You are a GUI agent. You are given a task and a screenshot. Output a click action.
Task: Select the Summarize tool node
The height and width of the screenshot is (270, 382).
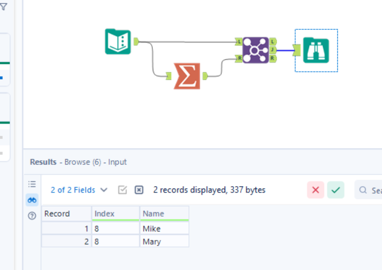pos(187,76)
